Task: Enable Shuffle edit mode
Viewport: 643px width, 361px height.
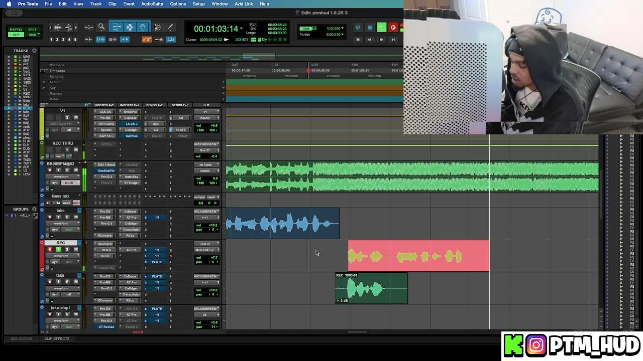Action: [16, 30]
